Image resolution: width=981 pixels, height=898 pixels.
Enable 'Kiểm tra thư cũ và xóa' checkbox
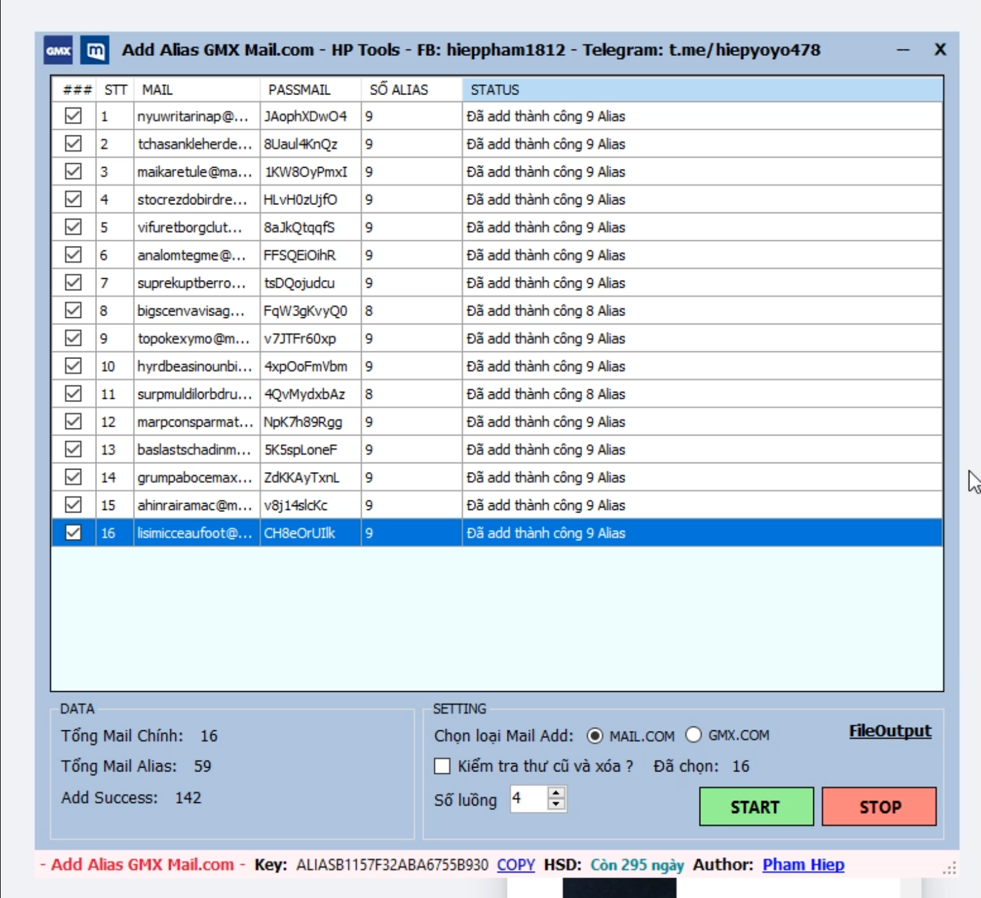click(x=442, y=766)
